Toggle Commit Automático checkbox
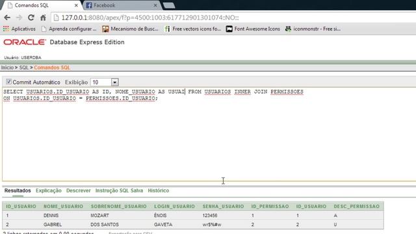The height and width of the screenshot is (234, 416). pyautogui.click(x=8, y=82)
